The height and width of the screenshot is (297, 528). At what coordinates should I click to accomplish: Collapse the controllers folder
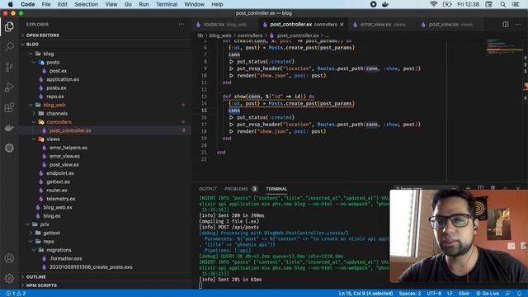(x=59, y=122)
